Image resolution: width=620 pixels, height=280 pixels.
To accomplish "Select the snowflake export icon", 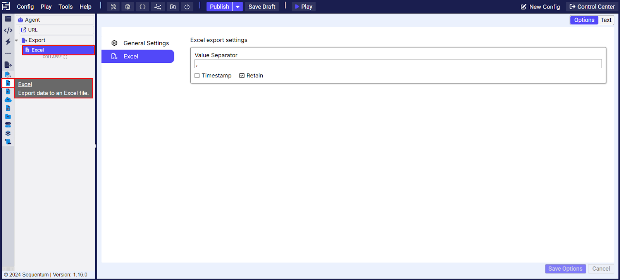I will (x=8, y=133).
